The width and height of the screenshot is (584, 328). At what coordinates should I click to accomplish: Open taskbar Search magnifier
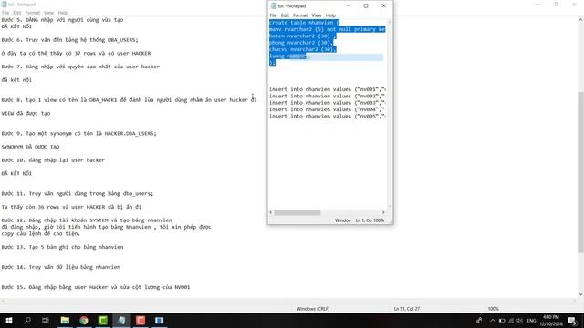click(x=27, y=320)
